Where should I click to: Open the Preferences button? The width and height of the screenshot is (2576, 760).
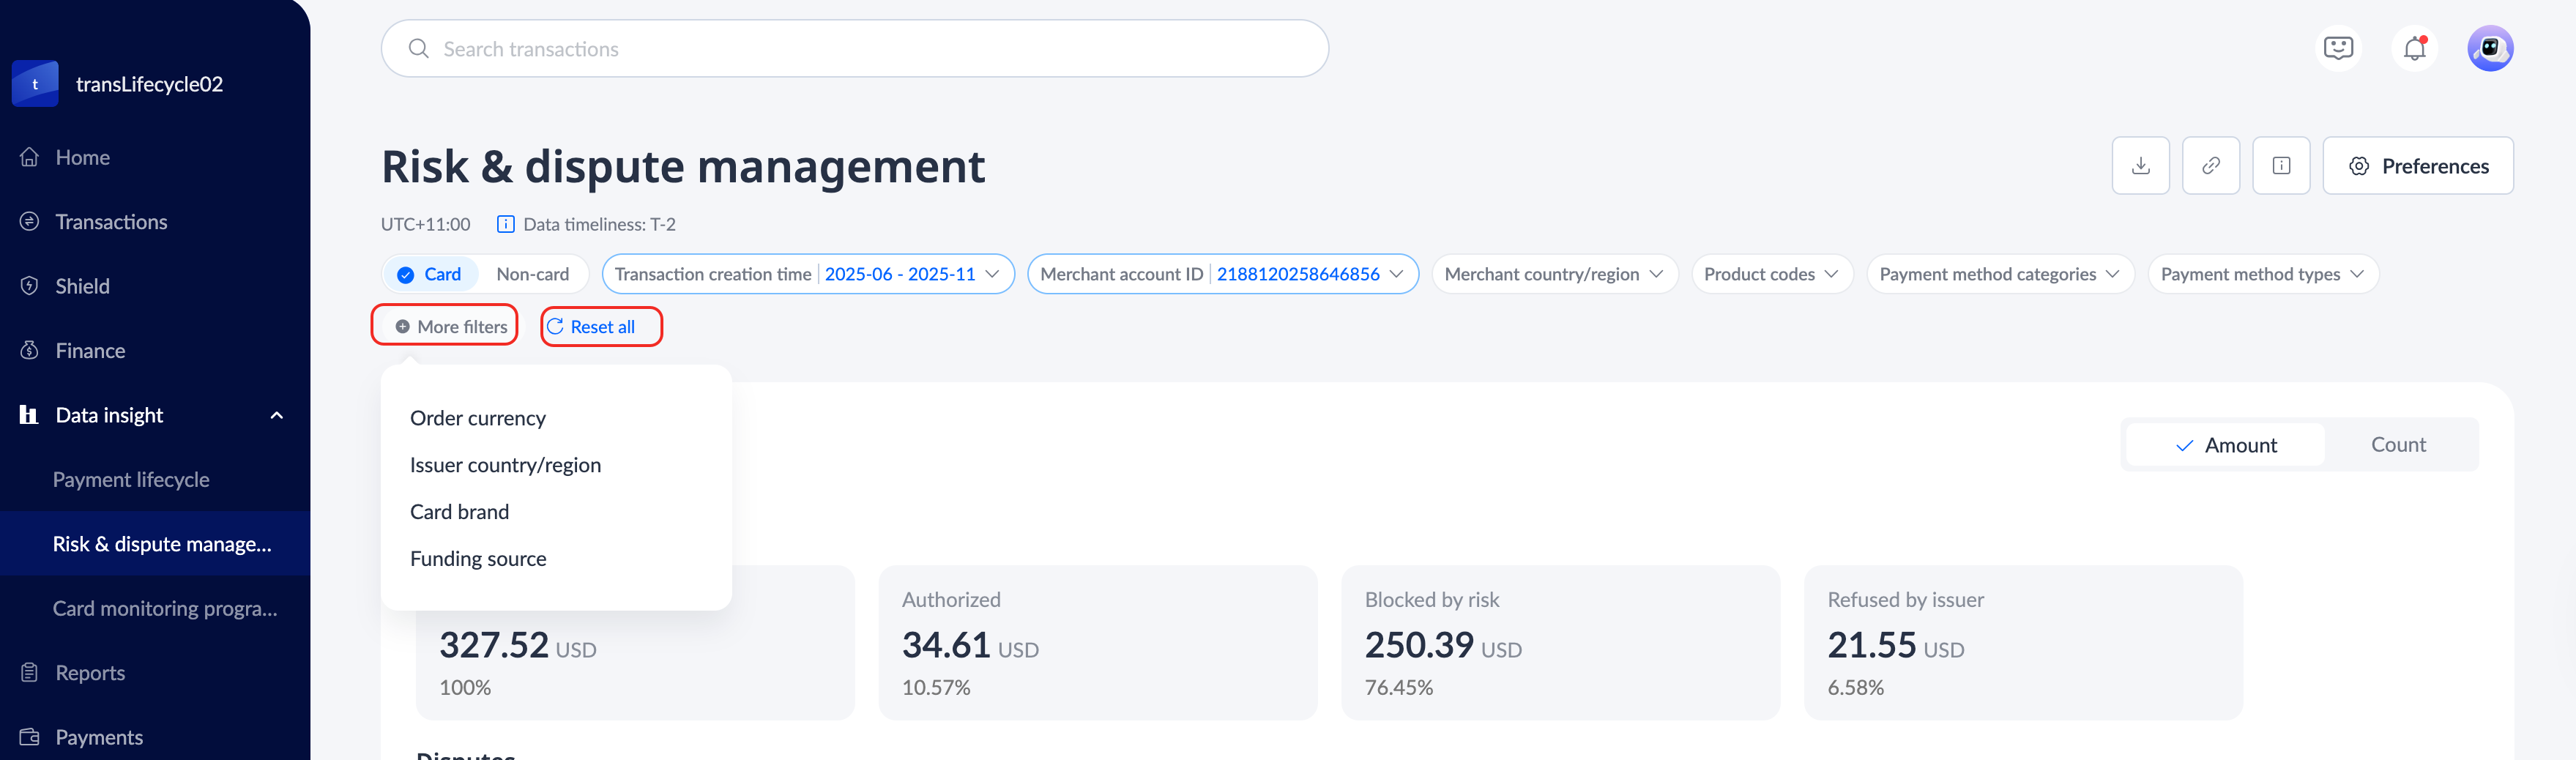(2417, 166)
